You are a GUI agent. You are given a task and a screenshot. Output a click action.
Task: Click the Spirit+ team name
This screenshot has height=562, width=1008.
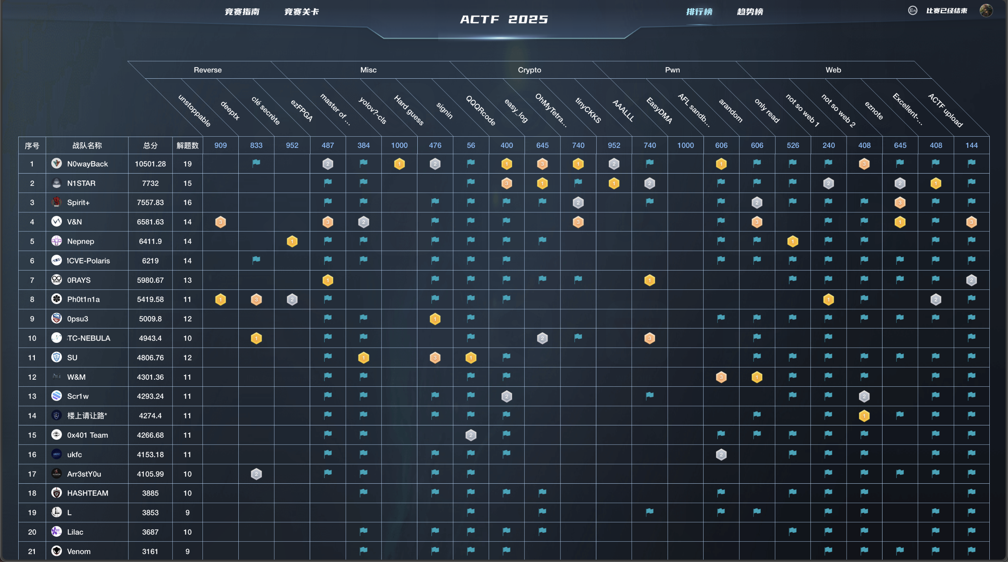[78, 202]
